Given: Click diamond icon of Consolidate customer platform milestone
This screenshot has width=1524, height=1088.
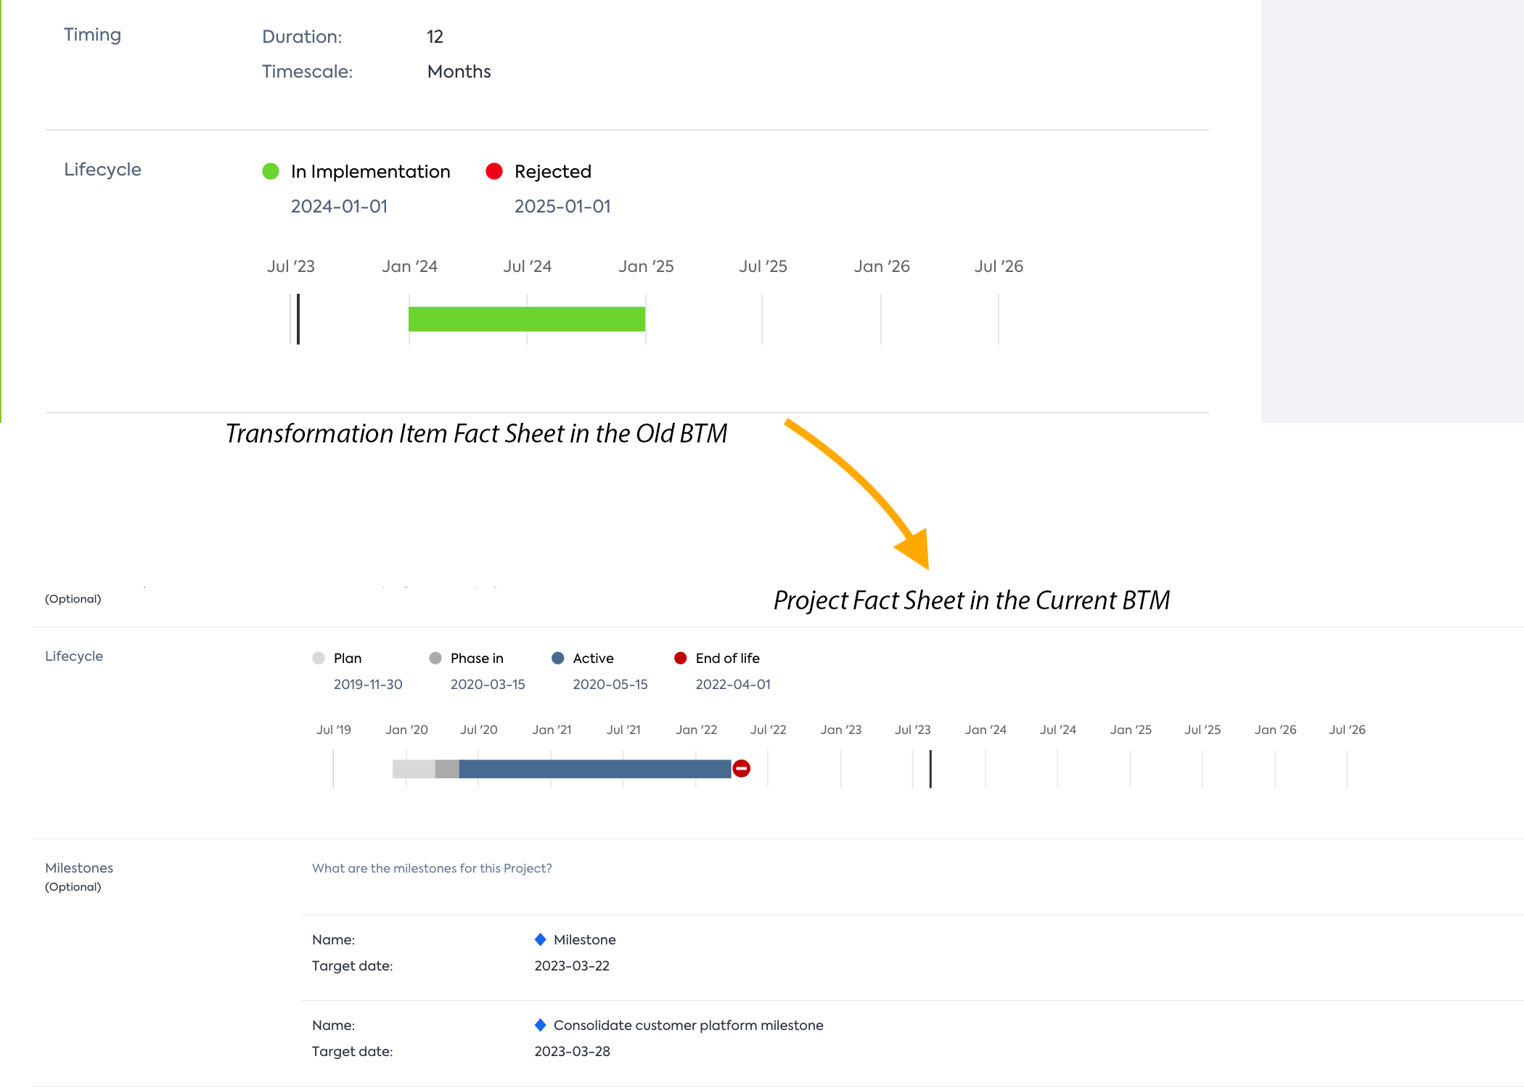Looking at the screenshot, I should (540, 1025).
